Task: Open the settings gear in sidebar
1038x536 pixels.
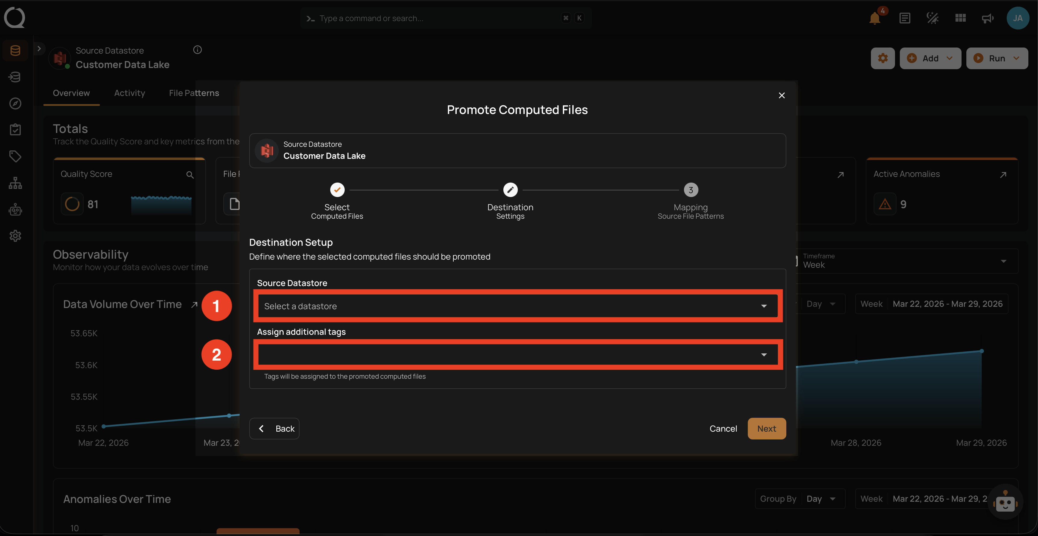Action: tap(15, 236)
